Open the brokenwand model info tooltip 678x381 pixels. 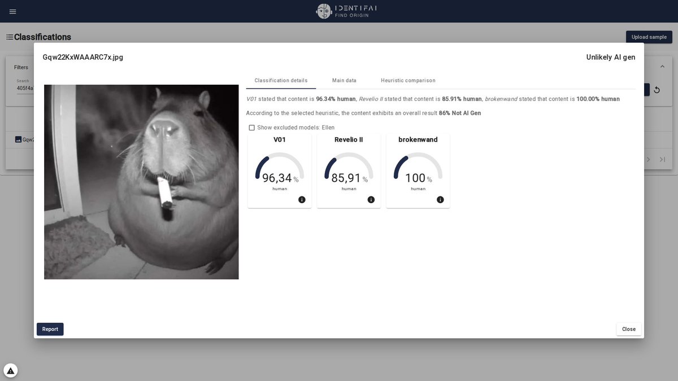[x=440, y=199]
